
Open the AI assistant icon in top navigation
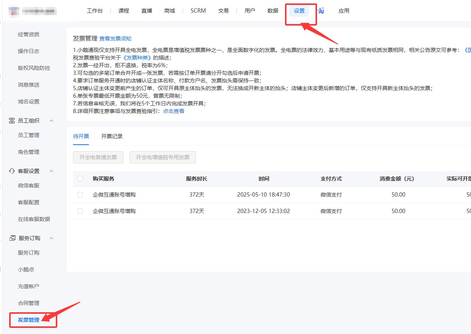[321, 11]
